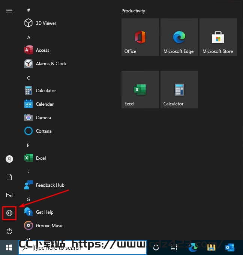Image resolution: width=243 pixels, height=255 pixels.
Task: Open the Power options icon
Action: click(9, 231)
